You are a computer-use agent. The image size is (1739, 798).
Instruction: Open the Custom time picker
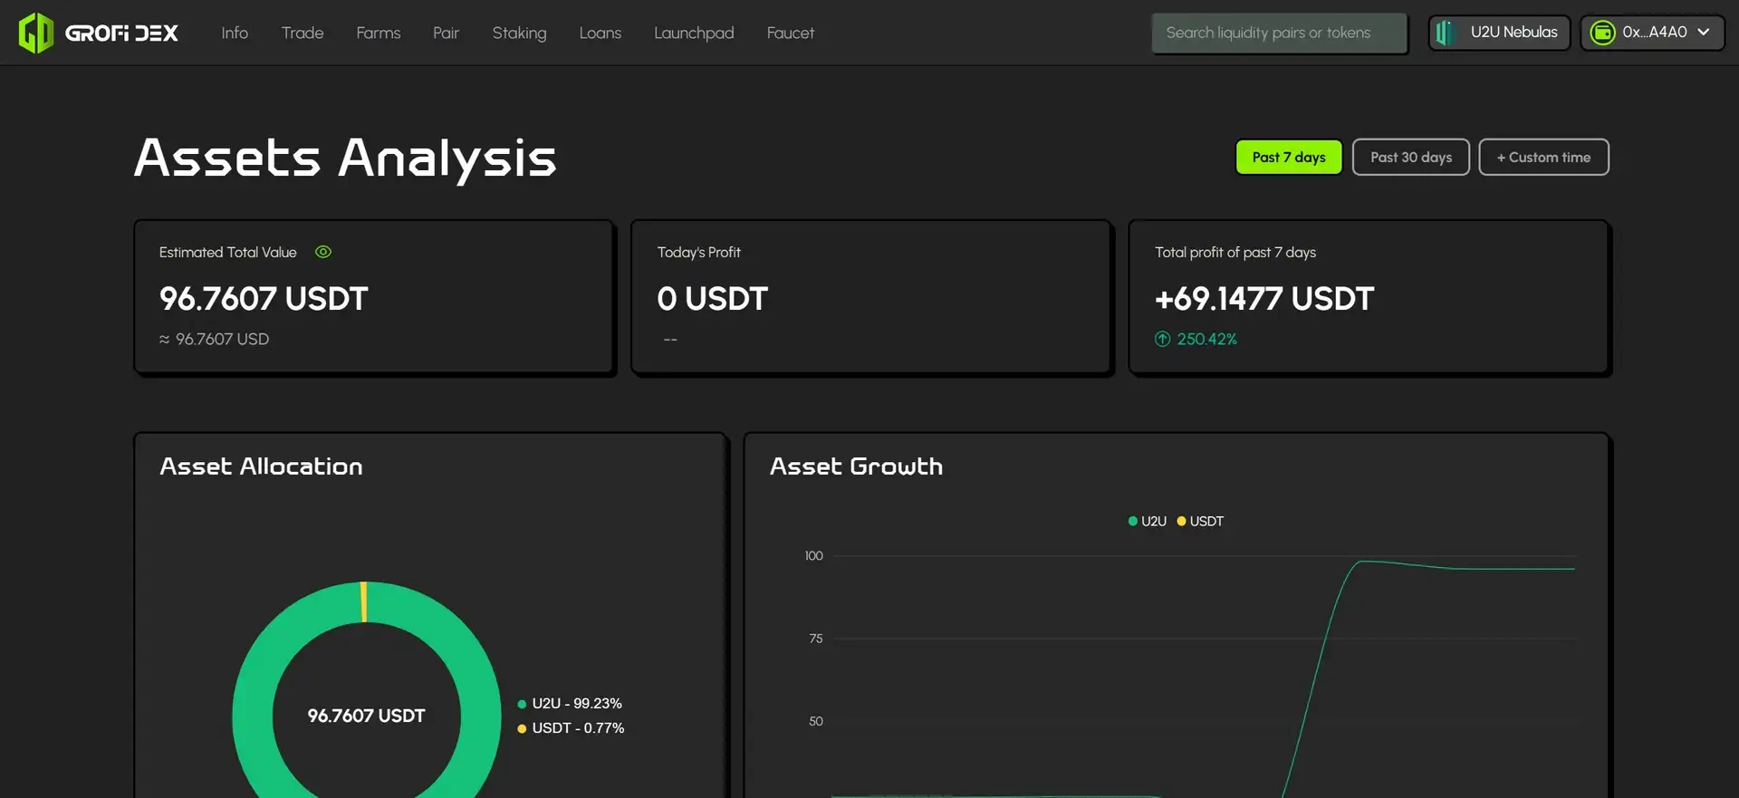tap(1543, 157)
